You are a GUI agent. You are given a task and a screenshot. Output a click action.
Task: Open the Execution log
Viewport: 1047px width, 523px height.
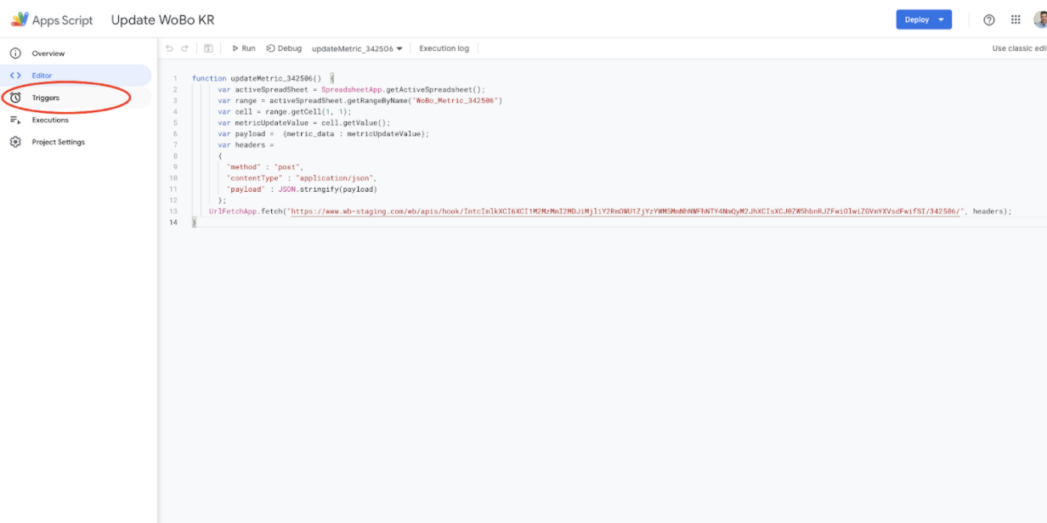(444, 48)
